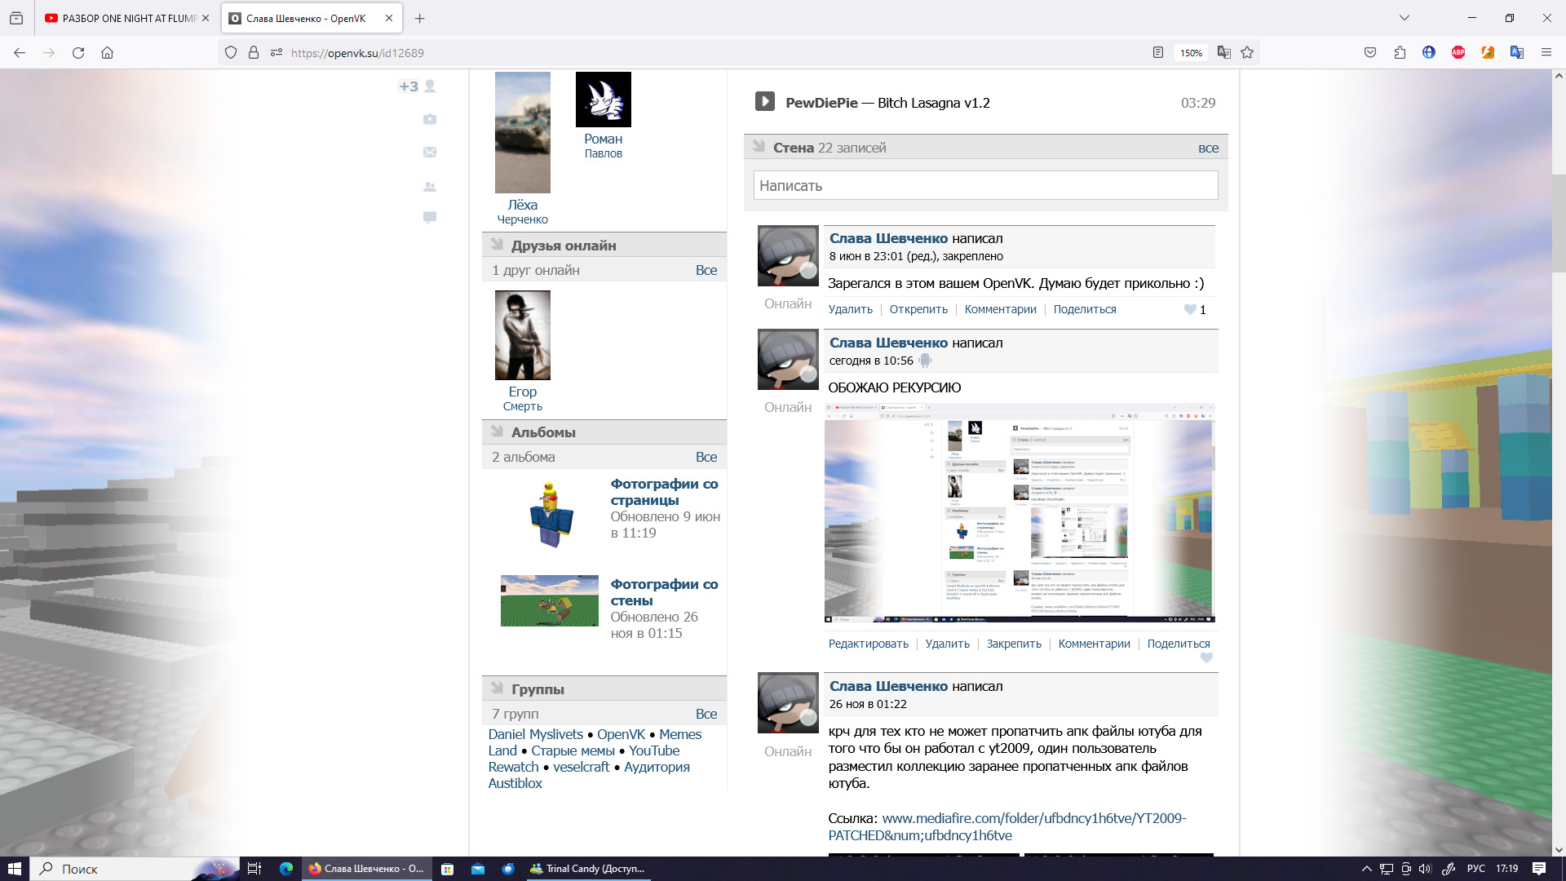Viewport: 1566px width, 881px height.
Task: Click the speech bubble icon in sidebar
Action: click(430, 218)
